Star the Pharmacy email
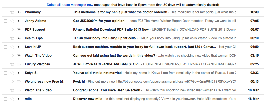 12,12
